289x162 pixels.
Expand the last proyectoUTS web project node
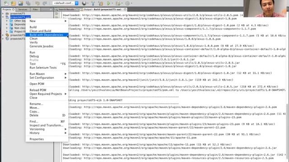3,39
